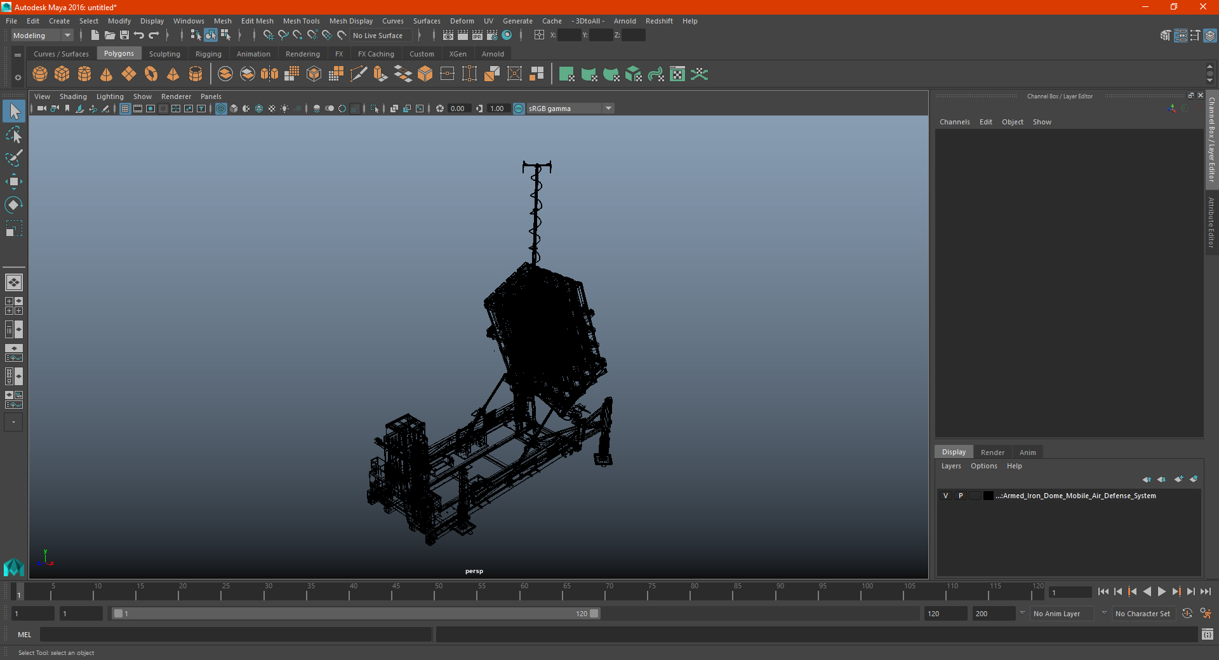Image resolution: width=1219 pixels, height=660 pixels.
Task: Click the Save Scene disk icon
Action: [x=124, y=36]
